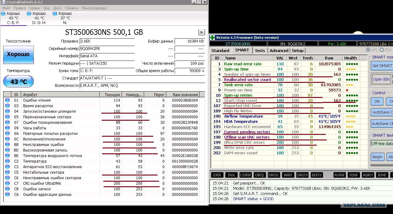Open the Диск menu
This screenshot has height=214, width=393.
click(57, 8)
